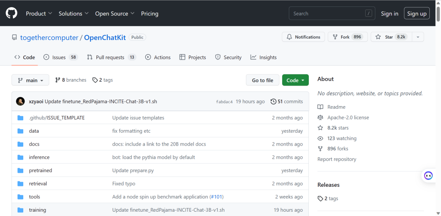This screenshot has width=441, height=216.
Task: Click the tag icon under Releases
Action: (320, 198)
